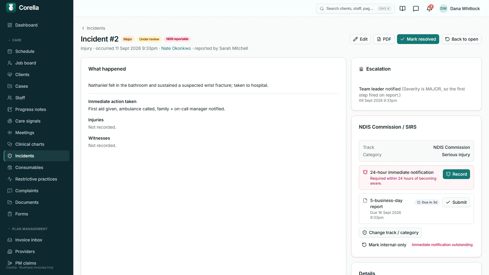Image resolution: width=489 pixels, height=275 pixels.
Task: Open Progress notes
Action: pyautogui.click(x=37, y=109)
